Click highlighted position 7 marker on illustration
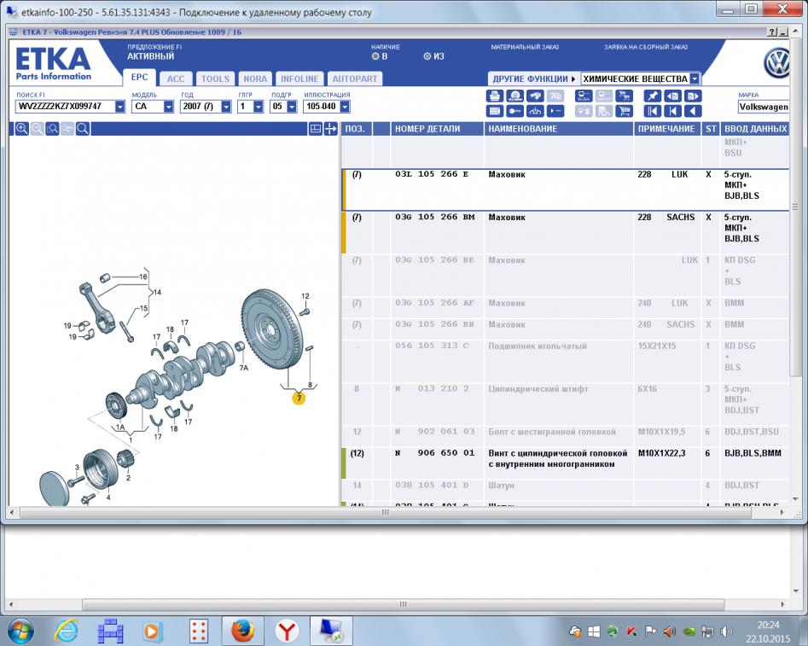Image resolution: width=808 pixels, height=646 pixels. click(299, 398)
